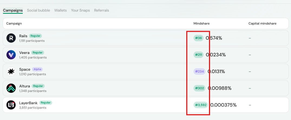Click the Regular badge next to Altura
The image size is (291, 120).
coord(38,86)
